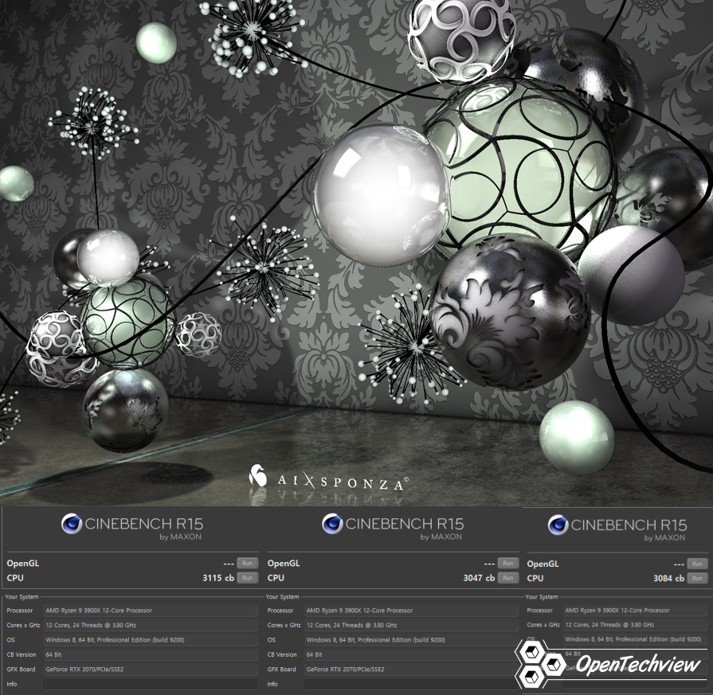The height and width of the screenshot is (695, 713).
Task: Click the GFX Board field in the 3115 cb panel
Action: pos(151,669)
